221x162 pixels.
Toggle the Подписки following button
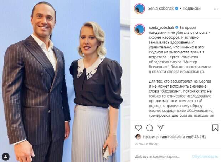[191, 9]
